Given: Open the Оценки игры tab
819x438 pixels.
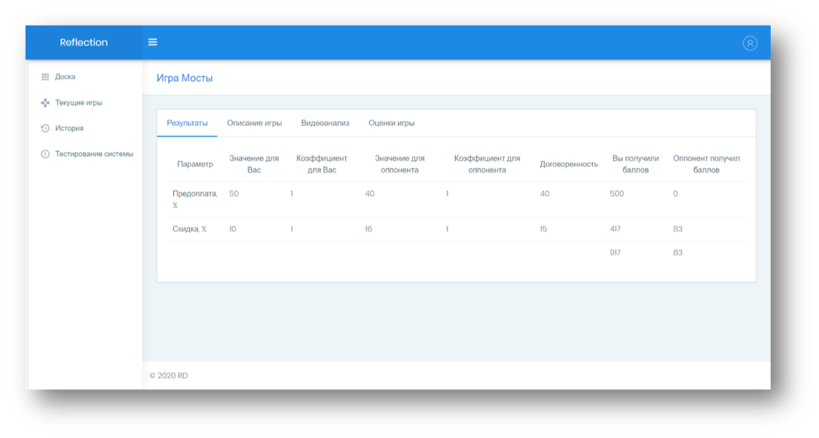Looking at the screenshot, I should point(391,124).
